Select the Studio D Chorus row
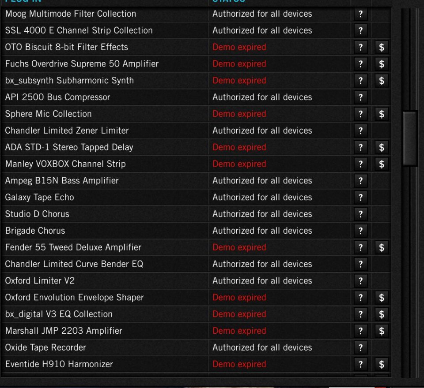The width and height of the screenshot is (424, 388). (37, 214)
